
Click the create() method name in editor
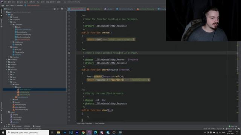[106, 33]
